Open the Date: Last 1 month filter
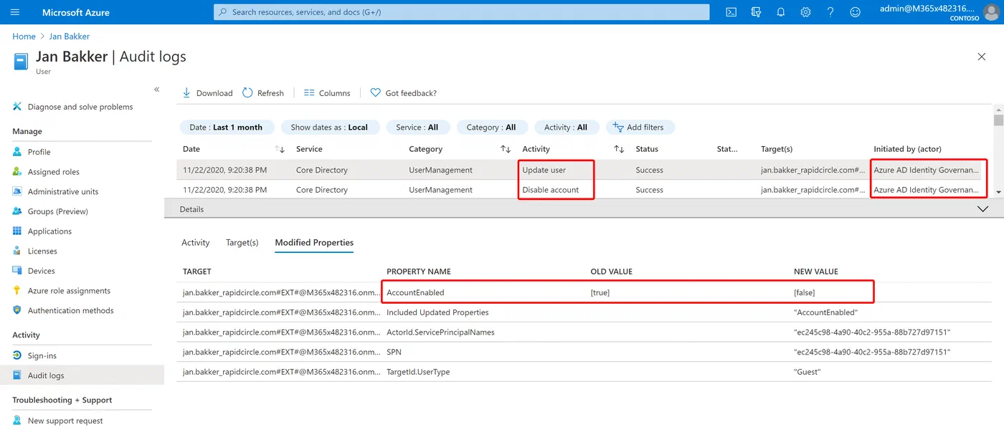 (226, 128)
